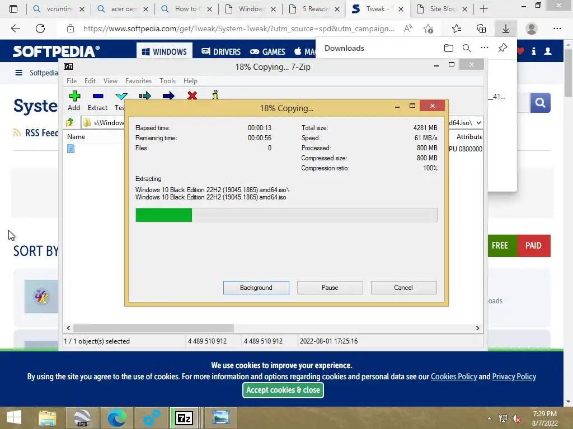
Task: Open 7-Zip Tools menu
Action: pos(167,81)
